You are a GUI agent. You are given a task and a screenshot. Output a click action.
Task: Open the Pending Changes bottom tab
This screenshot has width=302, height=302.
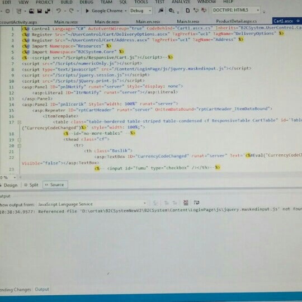click(16, 290)
